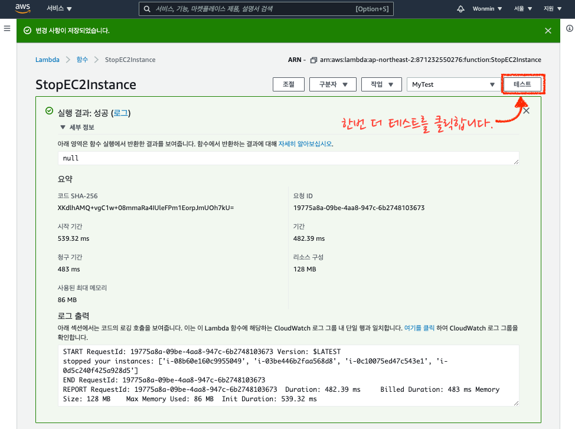Go to the 함수 breadcrumb

(82, 60)
